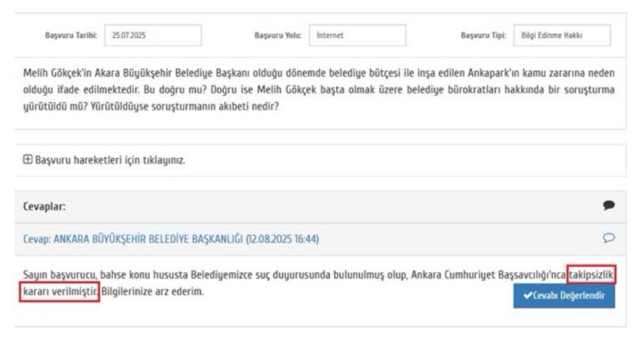Click the 'Başvuru Tarihi:' label
The width and height of the screenshot is (642, 341).
(x=72, y=36)
